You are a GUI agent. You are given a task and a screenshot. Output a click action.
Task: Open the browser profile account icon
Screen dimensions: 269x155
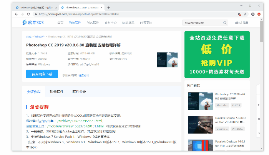click(x=253, y=14)
